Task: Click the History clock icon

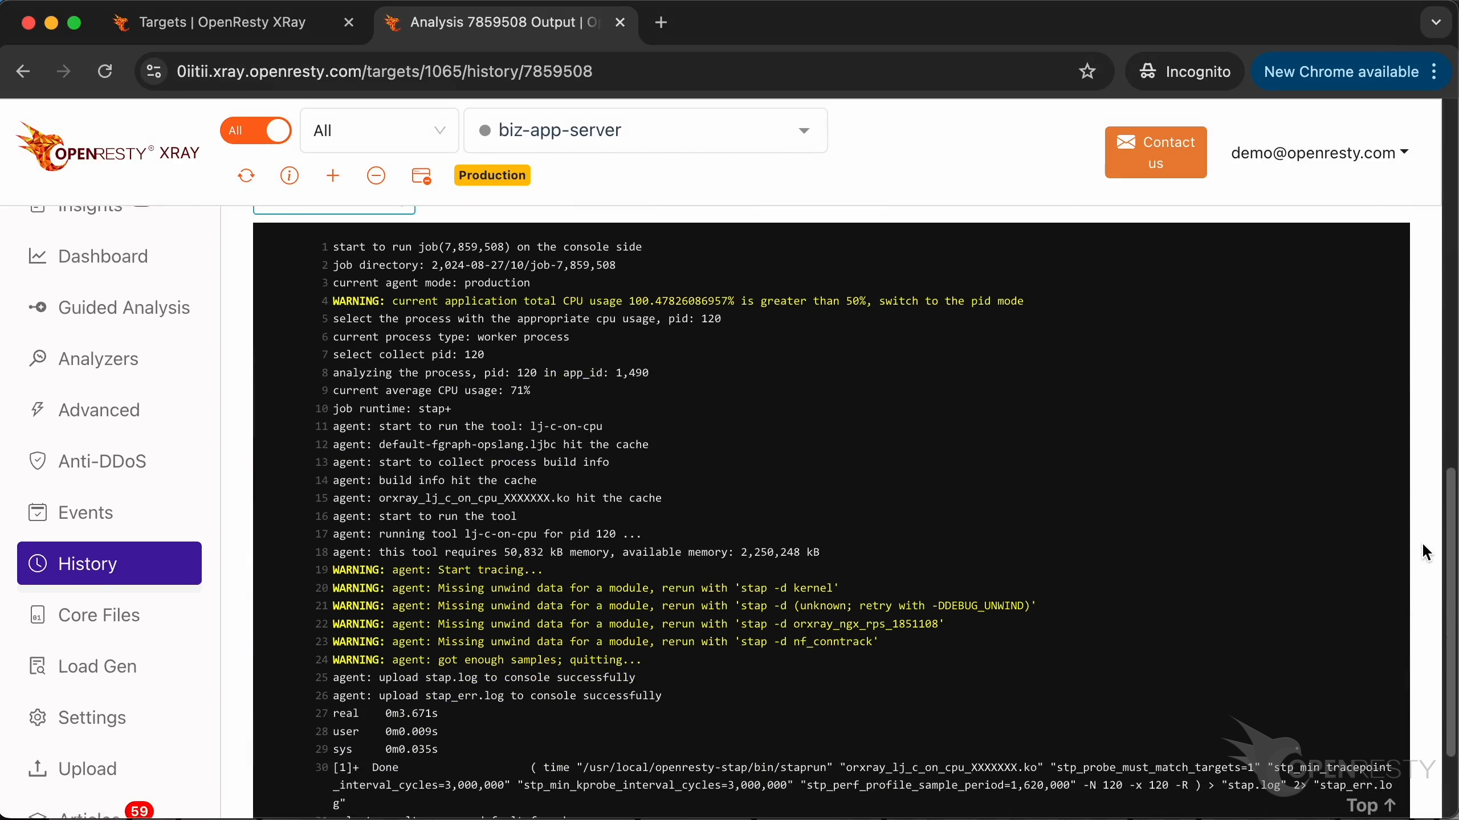Action: [x=38, y=563]
